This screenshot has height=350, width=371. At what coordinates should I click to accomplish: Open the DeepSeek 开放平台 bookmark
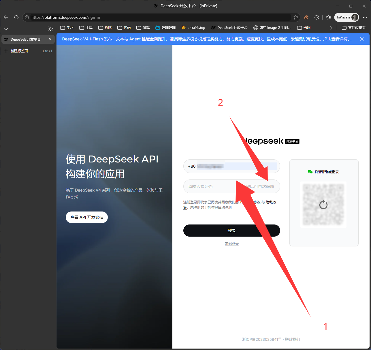point(229,28)
